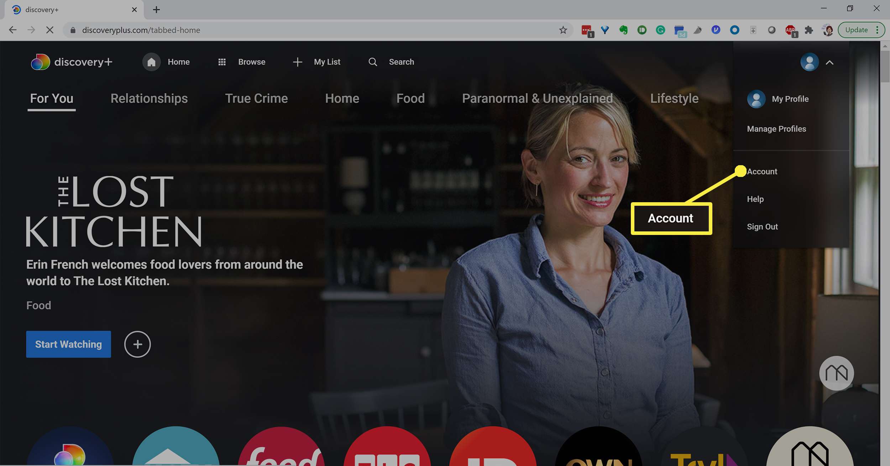Image resolution: width=890 pixels, height=466 pixels.
Task: Click the Home nav label
Action: [179, 62]
